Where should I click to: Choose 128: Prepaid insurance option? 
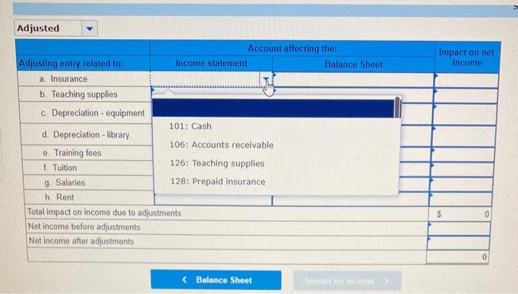[218, 182]
